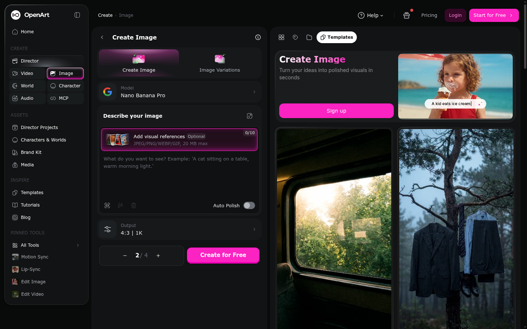Open the train window template thumbnail
This screenshot has height=329, width=527.
pyautogui.click(x=334, y=229)
